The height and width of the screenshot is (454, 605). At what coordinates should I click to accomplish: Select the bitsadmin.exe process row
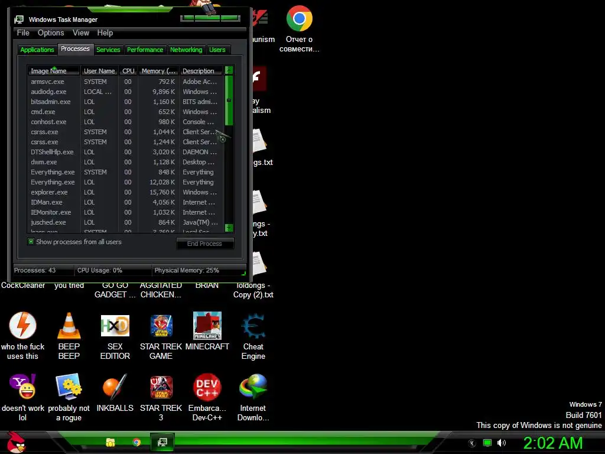(x=125, y=102)
